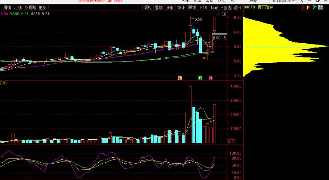
Task: Switch to the 月线 monthly chart
Action: (x=18, y=8)
